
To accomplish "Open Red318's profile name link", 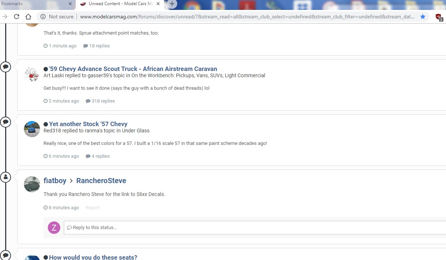I will point(53,131).
